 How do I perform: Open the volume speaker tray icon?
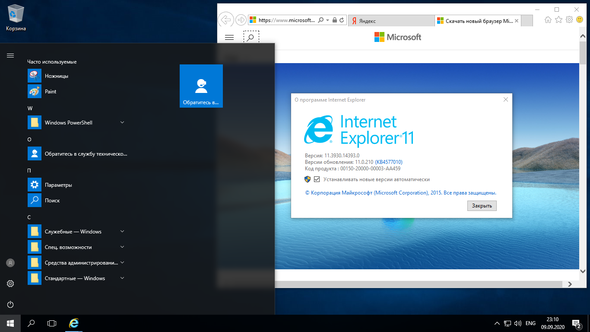(x=518, y=323)
